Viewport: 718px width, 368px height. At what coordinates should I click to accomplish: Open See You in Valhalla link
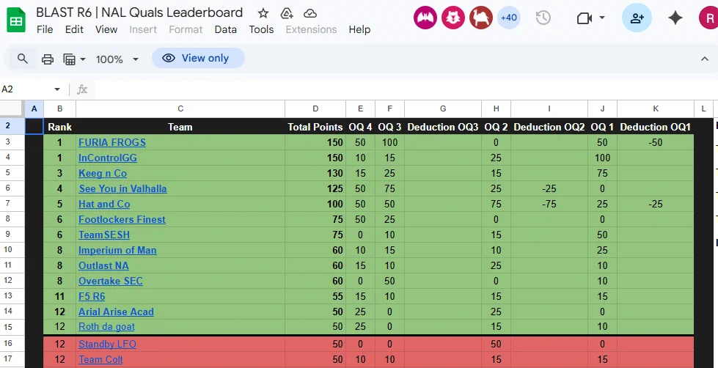pos(122,188)
